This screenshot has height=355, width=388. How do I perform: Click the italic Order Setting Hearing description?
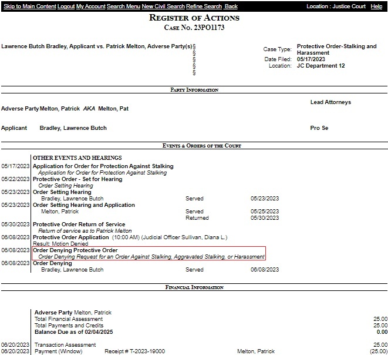click(x=66, y=186)
